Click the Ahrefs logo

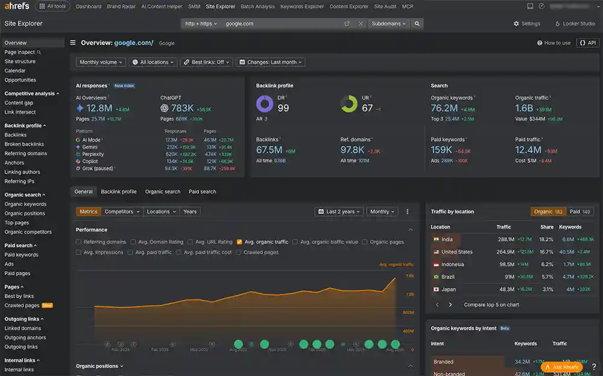[17, 6]
